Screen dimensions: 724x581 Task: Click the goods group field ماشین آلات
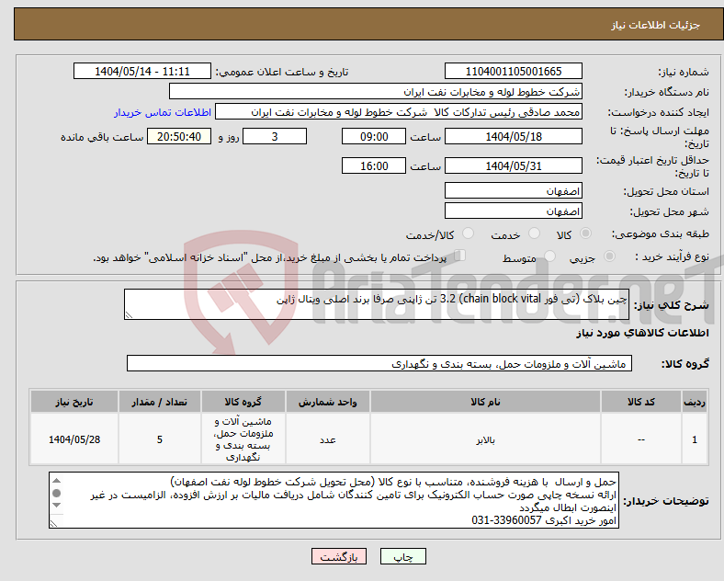379,363
